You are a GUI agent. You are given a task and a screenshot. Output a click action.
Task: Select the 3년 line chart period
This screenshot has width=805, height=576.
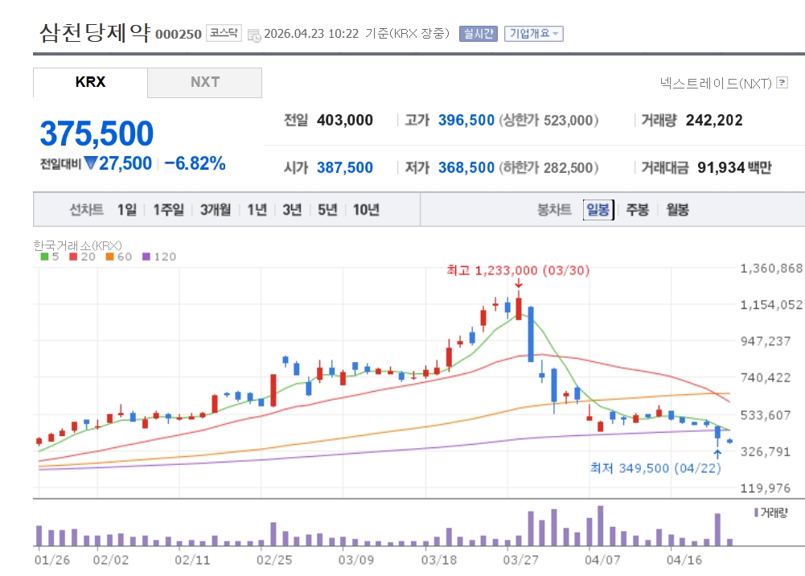click(292, 209)
